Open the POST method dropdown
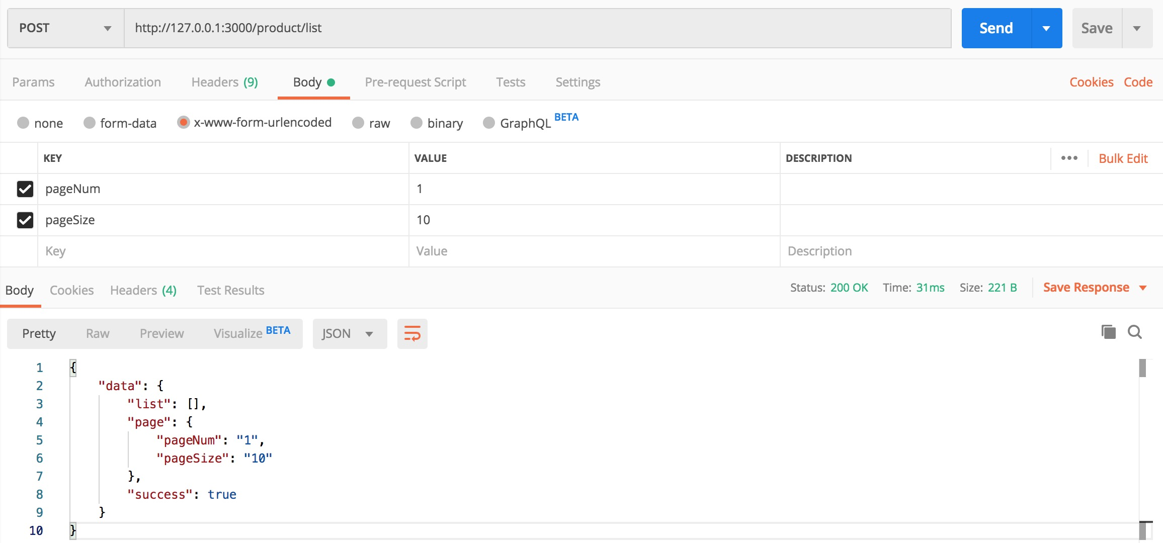 point(65,28)
